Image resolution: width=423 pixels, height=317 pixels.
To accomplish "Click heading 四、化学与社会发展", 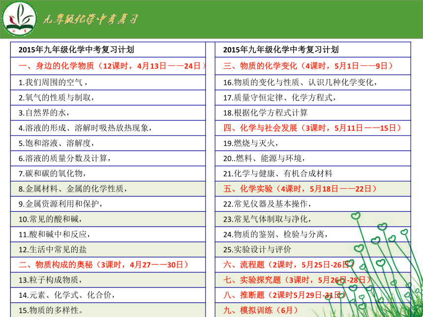I will [x=313, y=128].
